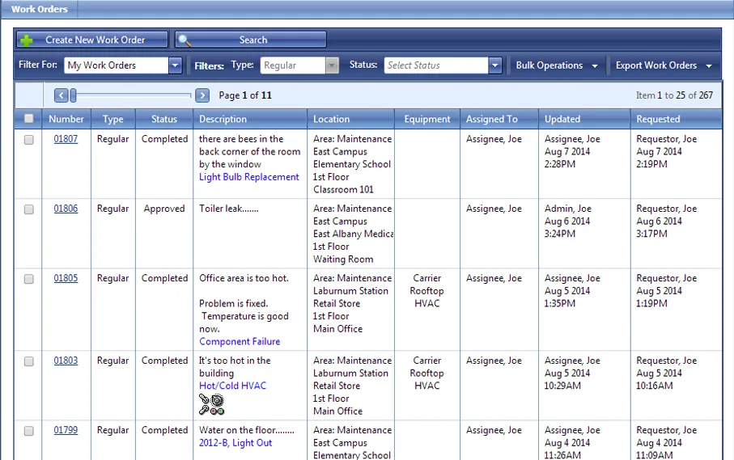Expand the Bulk Operations menu
Image resolution: width=734 pixels, height=460 pixels.
click(557, 65)
